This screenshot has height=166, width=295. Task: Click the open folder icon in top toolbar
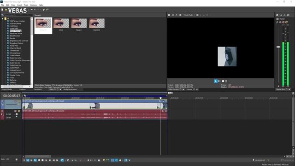[x=6, y=10]
